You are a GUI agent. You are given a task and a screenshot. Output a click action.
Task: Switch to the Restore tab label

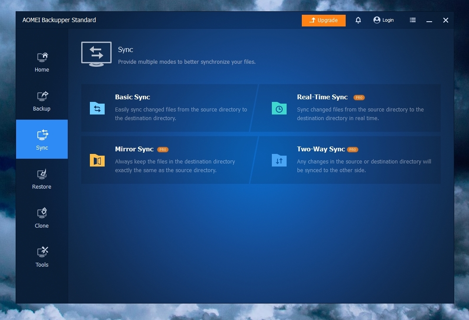click(x=42, y=187)
